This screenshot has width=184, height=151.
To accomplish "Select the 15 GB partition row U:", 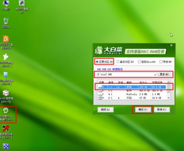I will (132, 98).
